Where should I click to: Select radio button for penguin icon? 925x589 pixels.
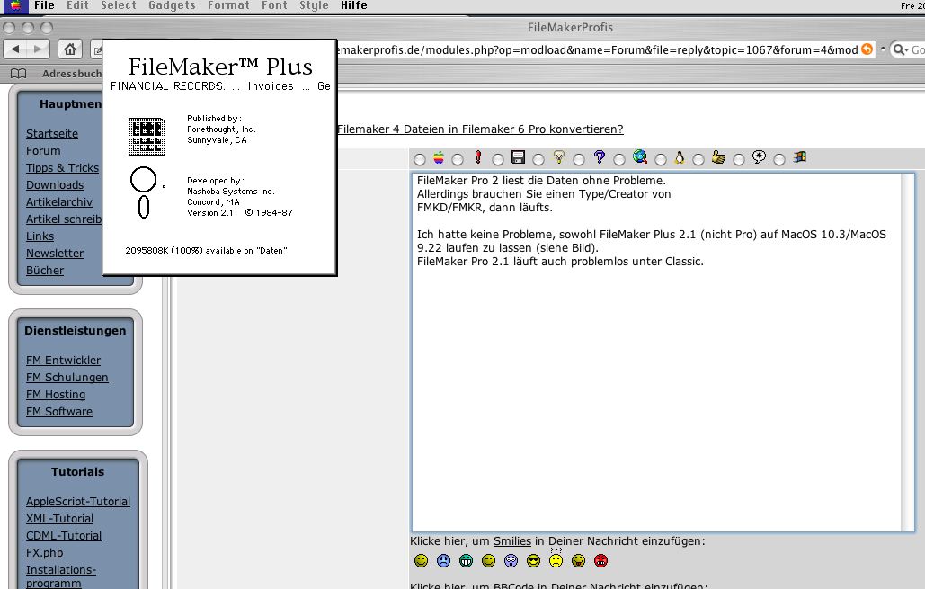click(x=661, y=159)
